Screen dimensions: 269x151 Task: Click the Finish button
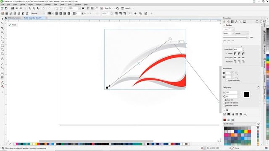tap(13, 25)
